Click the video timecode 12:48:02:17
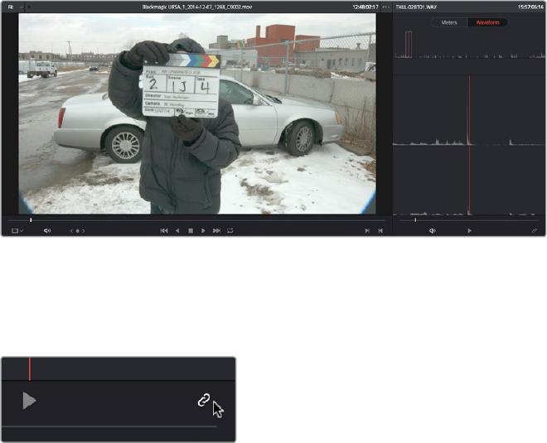 pos(365,7)
